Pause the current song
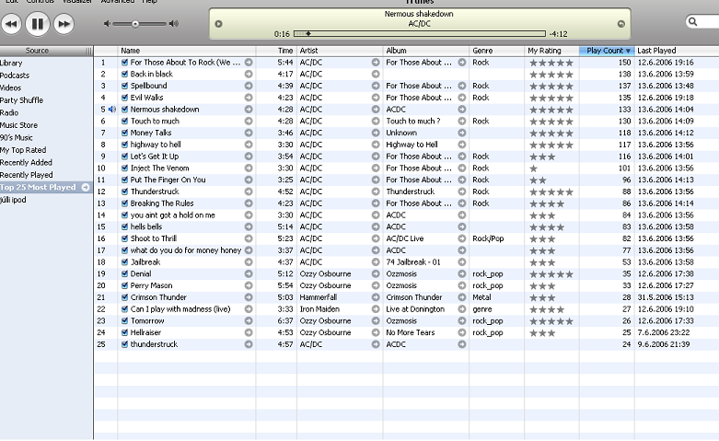This screenshot has height=441, width=719. [37, 23]
